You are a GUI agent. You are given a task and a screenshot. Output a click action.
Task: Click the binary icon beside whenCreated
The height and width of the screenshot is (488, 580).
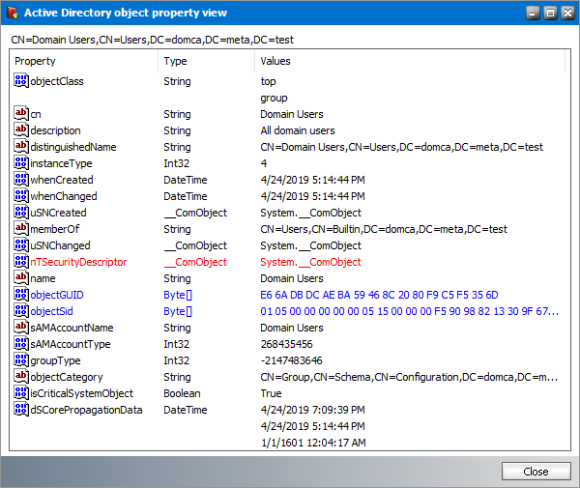tap(21, 180)
